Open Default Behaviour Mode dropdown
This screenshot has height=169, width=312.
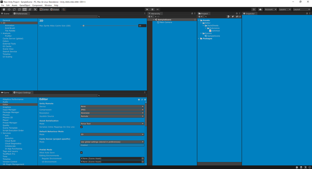pos(112,134)
